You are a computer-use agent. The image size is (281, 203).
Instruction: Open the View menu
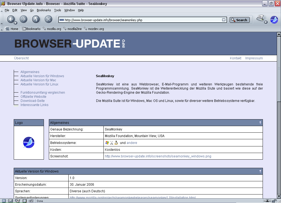tap(24, 10)
